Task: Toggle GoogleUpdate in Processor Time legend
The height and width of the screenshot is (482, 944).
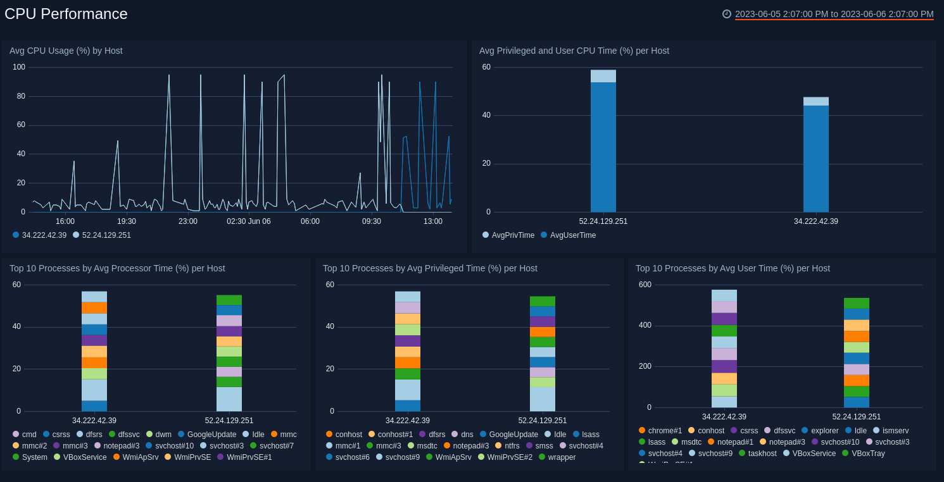Action: pyautogui.click(x=207, y=435)
